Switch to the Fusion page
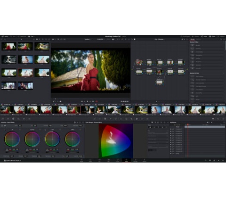The height and width of the screenshot is (198, 226). tap(117, 160)
